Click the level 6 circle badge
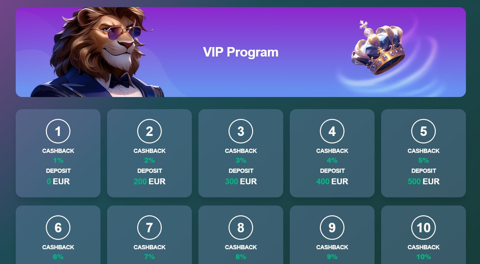Viewport: 480px width, 264px height. (58, 228)
